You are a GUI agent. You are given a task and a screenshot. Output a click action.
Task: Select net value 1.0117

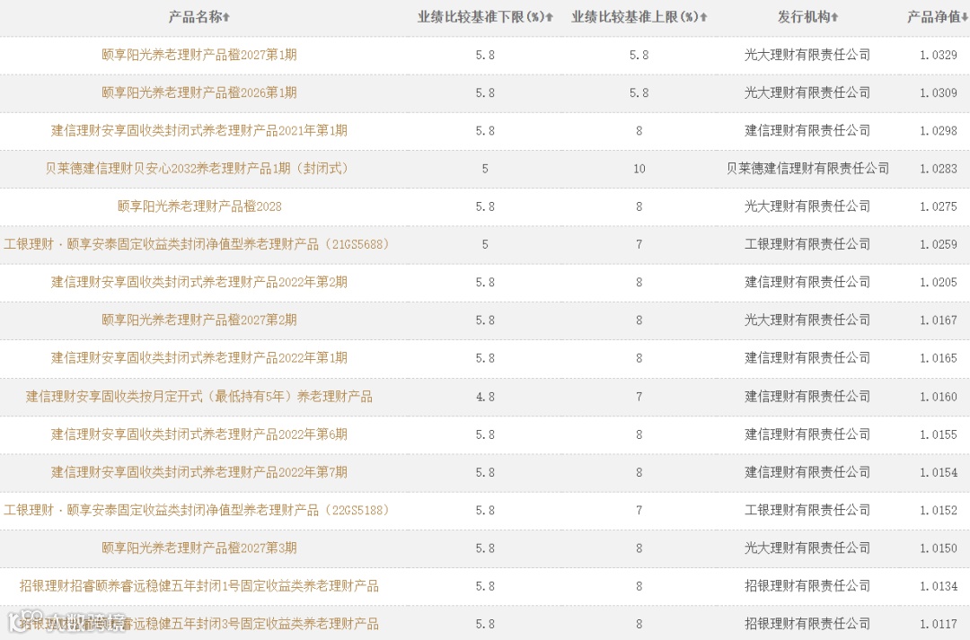[x=939, y=624]
